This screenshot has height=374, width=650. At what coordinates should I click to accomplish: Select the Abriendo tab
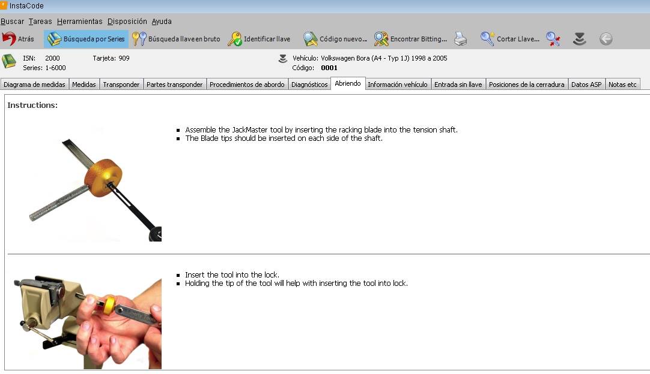point(348,83)
